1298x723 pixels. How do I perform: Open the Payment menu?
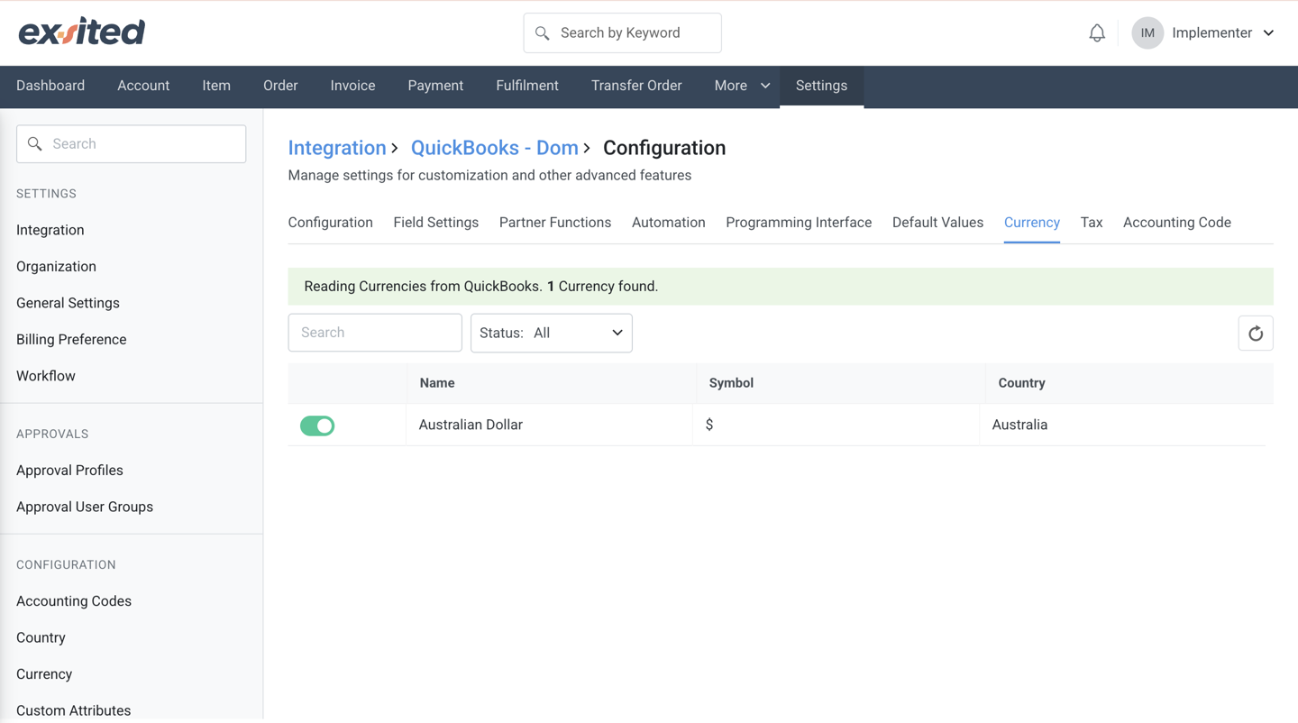click(435, 86)
